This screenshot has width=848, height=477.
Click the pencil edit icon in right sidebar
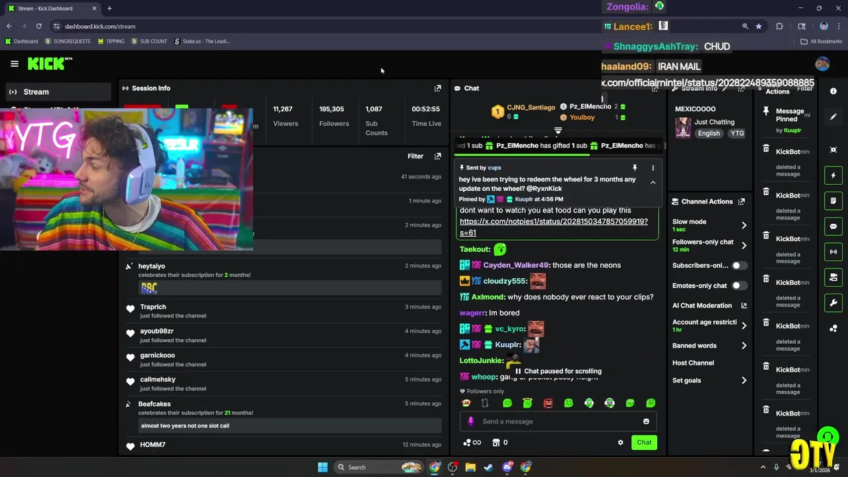click(833, 117)
